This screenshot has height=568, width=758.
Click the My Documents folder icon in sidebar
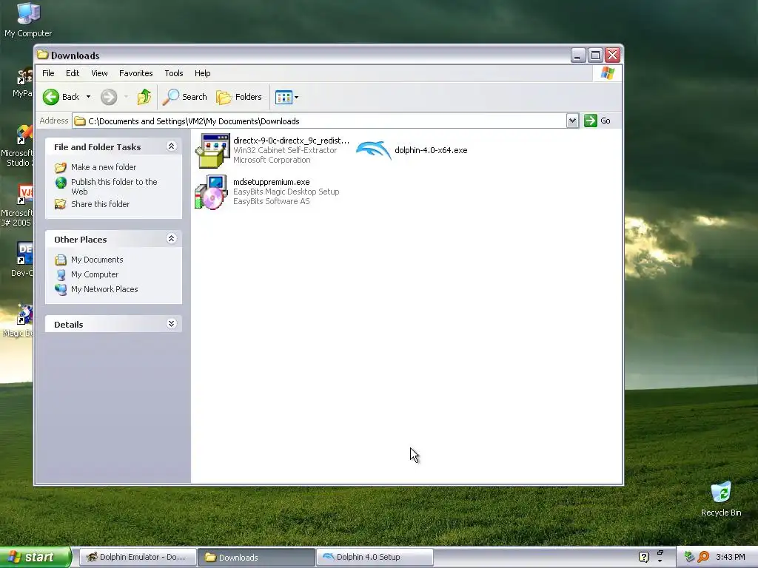pos(61,260)
